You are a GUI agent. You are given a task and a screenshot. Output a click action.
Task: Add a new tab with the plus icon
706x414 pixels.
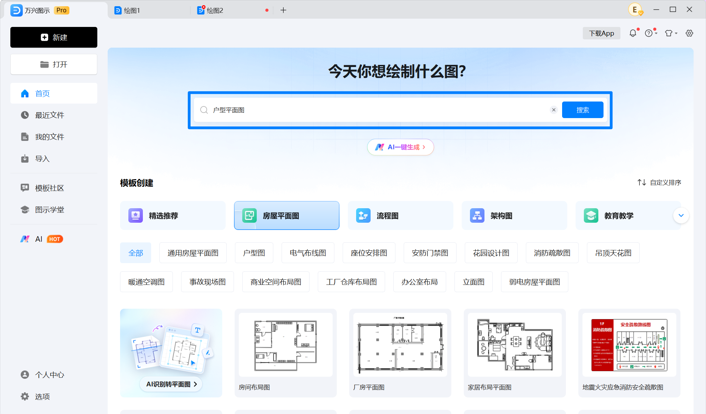(283, 10)
